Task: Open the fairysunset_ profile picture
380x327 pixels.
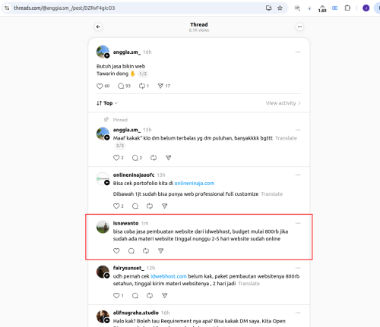Action: point(103,272)
